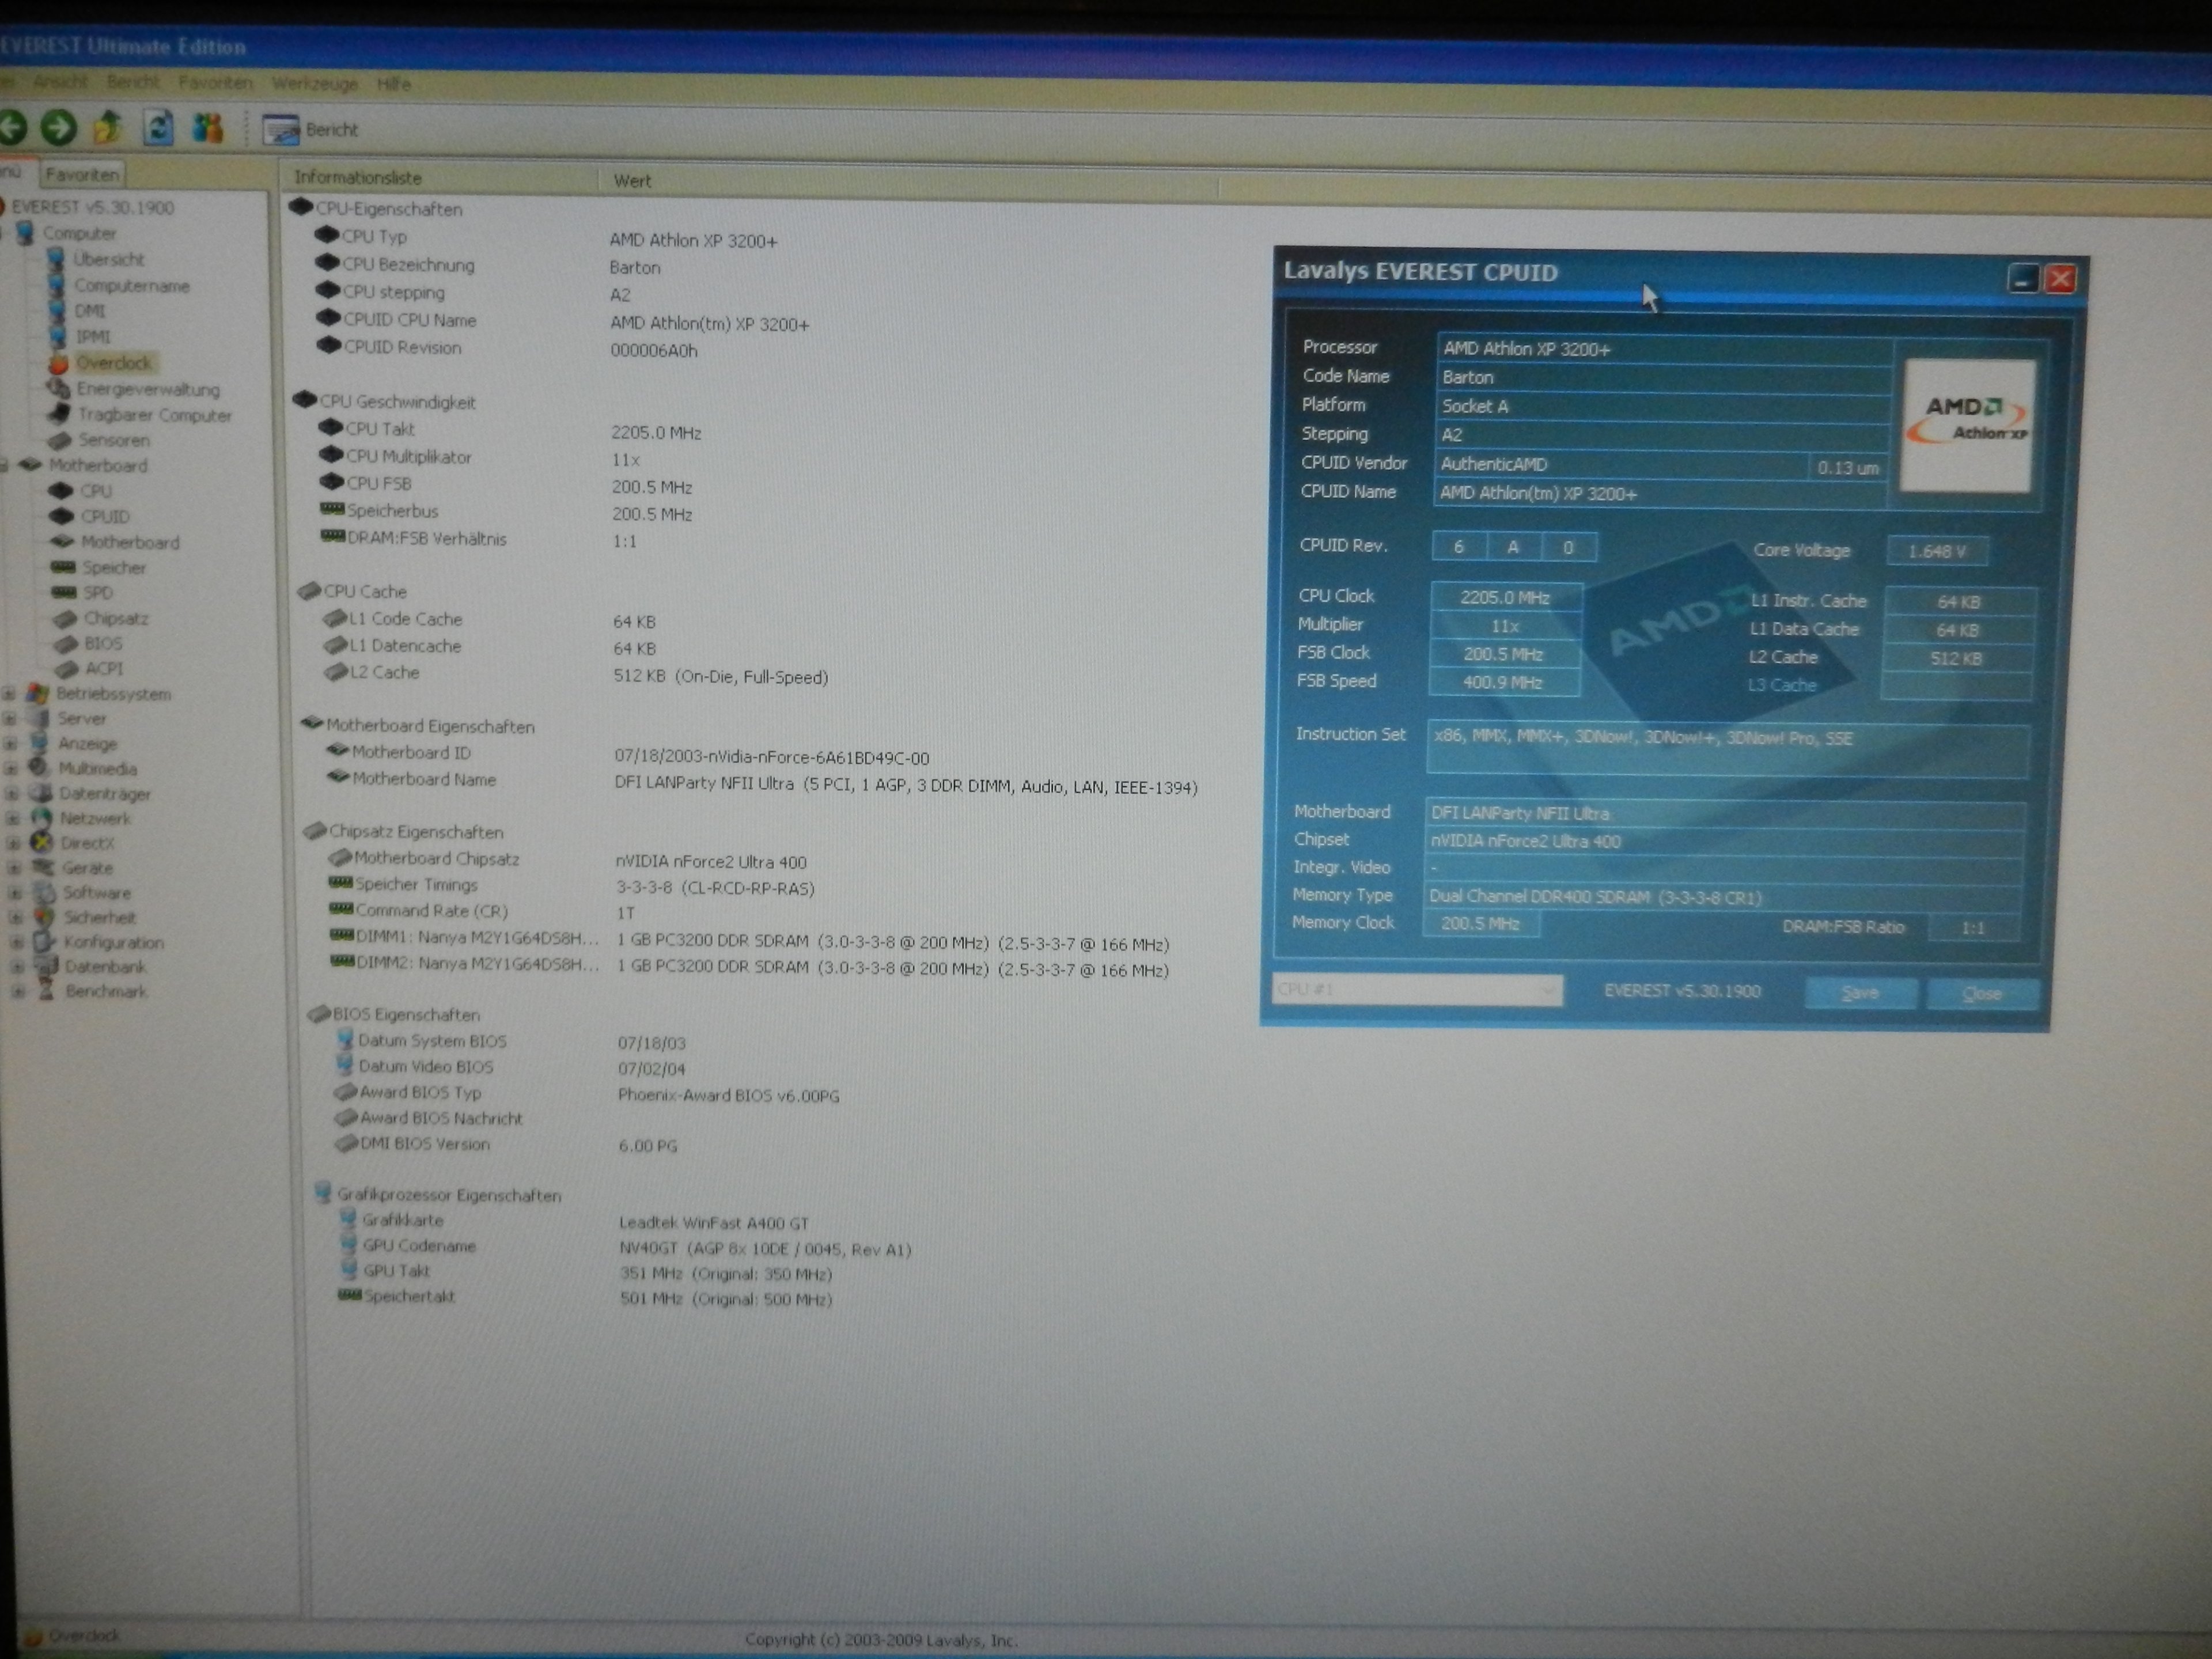Expand the Multimedia tree node
Viewport: 2212px width, 1659px height.
point(12,768)
